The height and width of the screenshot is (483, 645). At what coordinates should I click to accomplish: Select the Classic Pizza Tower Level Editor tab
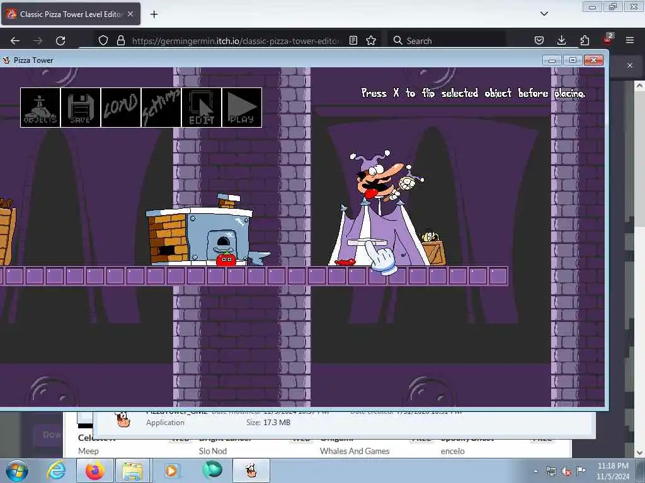71,14
